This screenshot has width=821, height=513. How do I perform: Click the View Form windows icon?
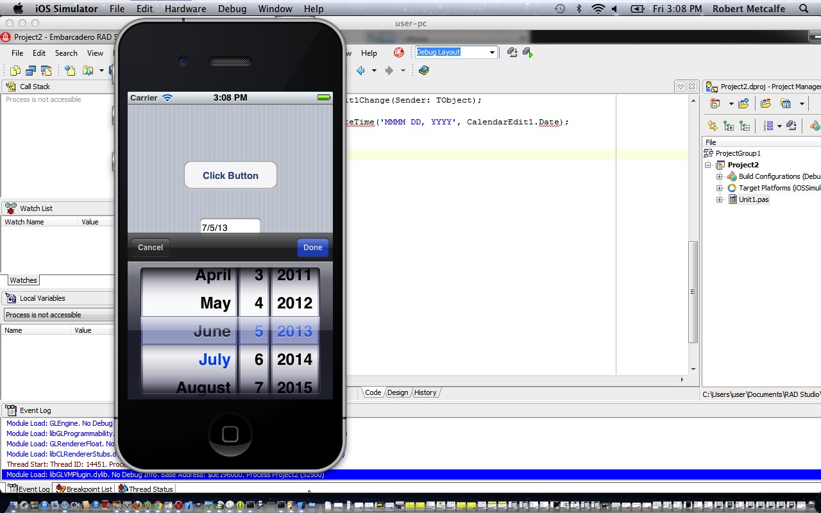click(x=31, y=71)
